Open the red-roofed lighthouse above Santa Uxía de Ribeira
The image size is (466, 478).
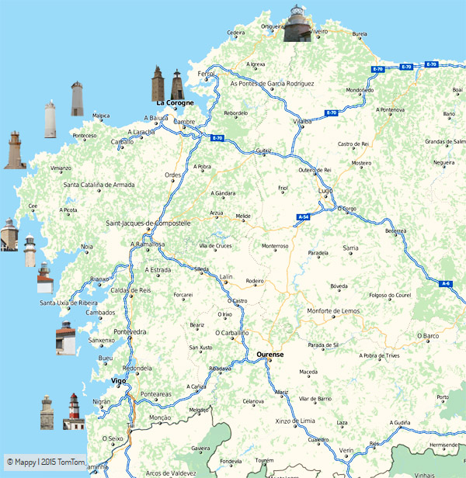(x=45, y=278)
